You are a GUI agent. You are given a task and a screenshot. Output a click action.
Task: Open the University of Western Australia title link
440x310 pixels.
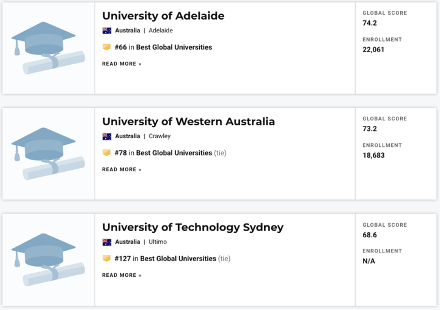coord(189,122)
